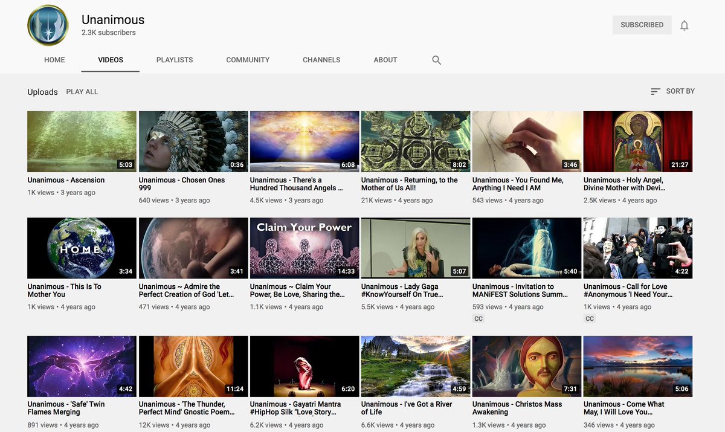Viewport: 725px width, 432px height.
Task: Click the SUBSCRIBED button
Action: [642, 25]
